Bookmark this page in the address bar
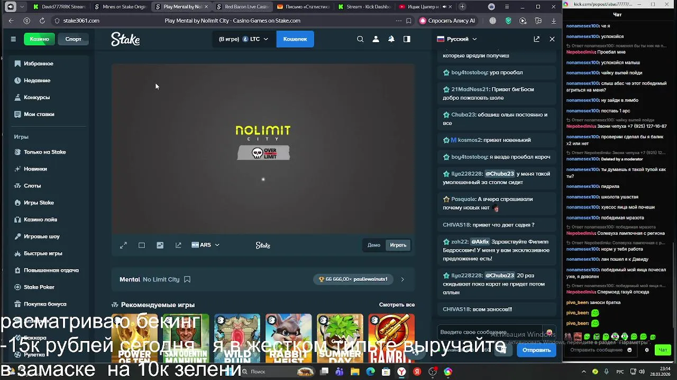The height and width of the screenshot is (380, 677). coord(408,21)
